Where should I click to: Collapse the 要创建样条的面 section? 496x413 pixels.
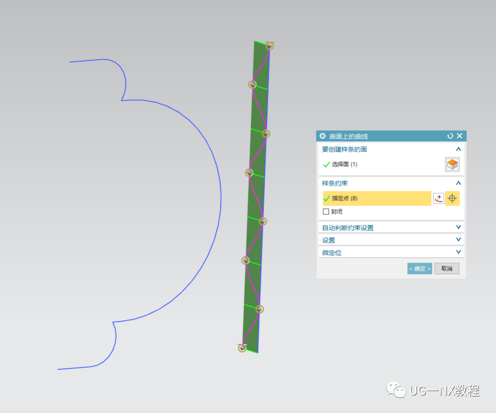[458, 149]
